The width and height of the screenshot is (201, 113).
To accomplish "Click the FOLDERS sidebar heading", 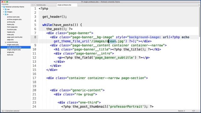I will point(5,4).
